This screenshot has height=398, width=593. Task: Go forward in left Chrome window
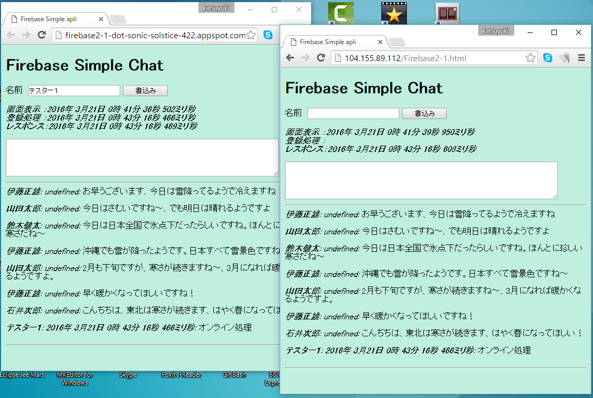(26, 35)
